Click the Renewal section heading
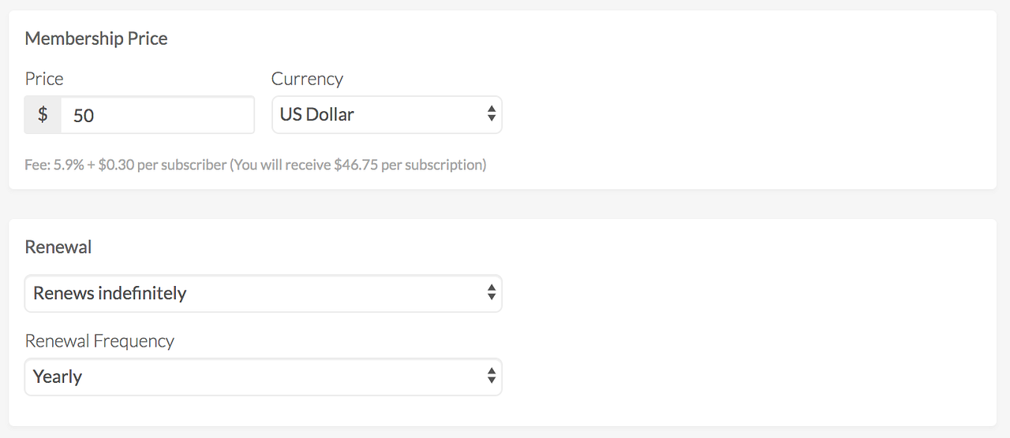The width and height of the screenshot is (1010, 438). (58, 247)
